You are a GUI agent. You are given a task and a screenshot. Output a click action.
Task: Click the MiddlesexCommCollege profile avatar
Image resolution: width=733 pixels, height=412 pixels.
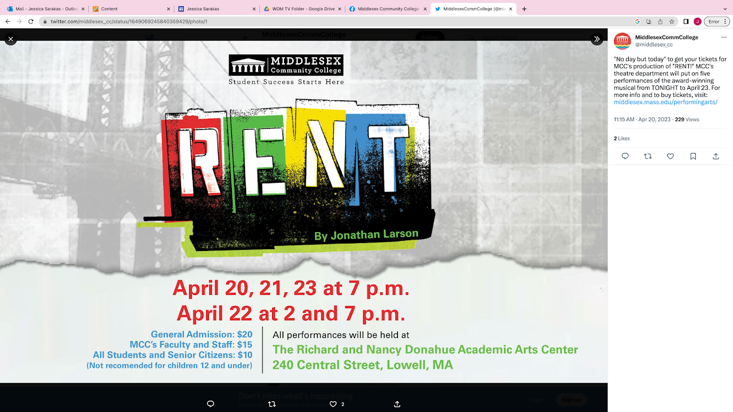tap(622, 41)
